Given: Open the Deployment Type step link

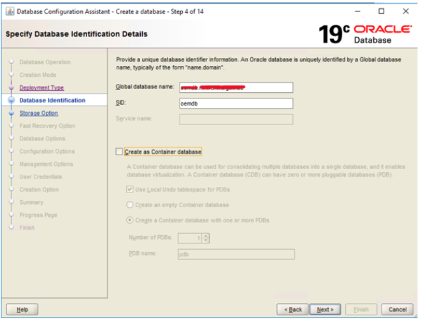Looking at the screenshot, I should (41, 88).
